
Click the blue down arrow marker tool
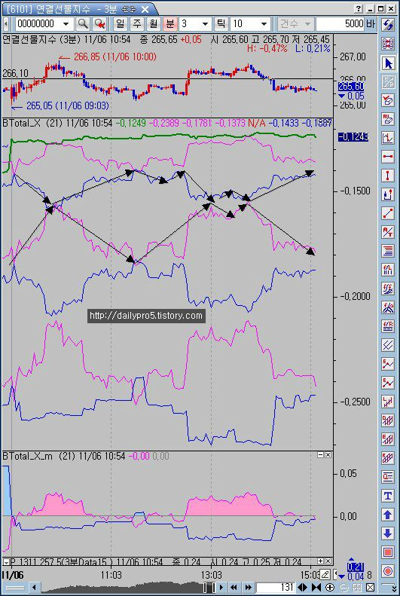pyautogui.click(x=388, y=533)
